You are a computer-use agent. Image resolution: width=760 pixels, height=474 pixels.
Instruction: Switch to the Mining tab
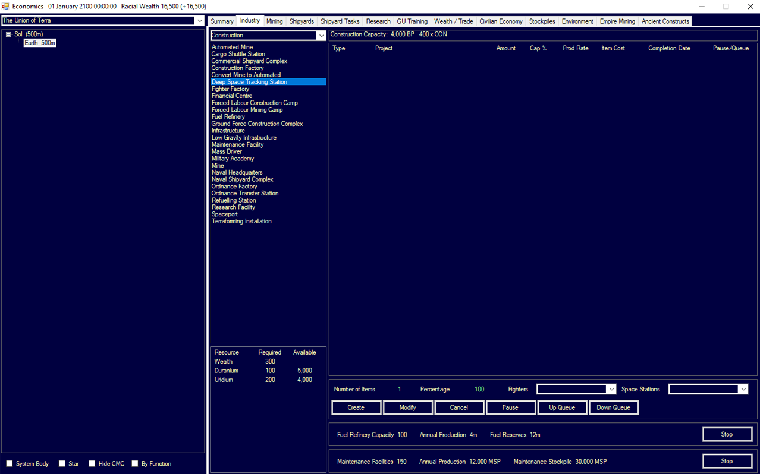coord(275,21)
